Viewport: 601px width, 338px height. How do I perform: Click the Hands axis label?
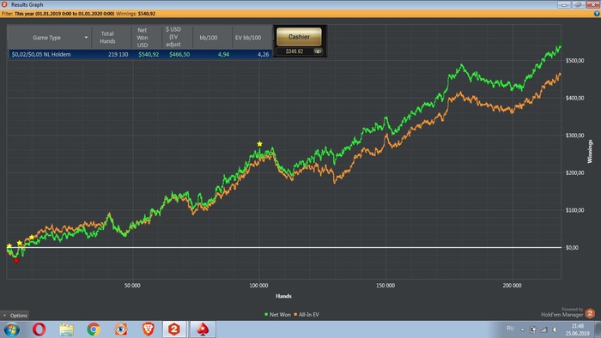(x=283, y=296)
